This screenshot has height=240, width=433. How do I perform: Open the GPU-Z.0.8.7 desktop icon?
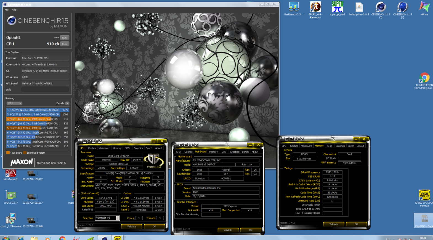click(x=11, y=197)
